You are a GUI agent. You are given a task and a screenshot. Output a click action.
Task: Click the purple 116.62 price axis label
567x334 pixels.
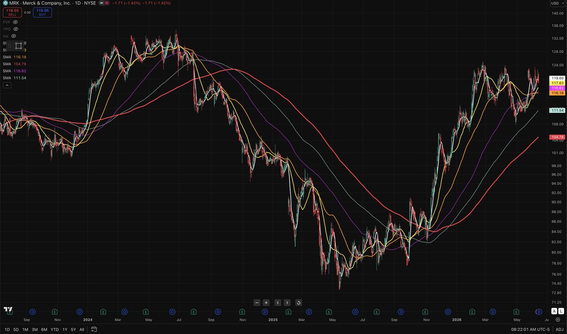(558, 88)
